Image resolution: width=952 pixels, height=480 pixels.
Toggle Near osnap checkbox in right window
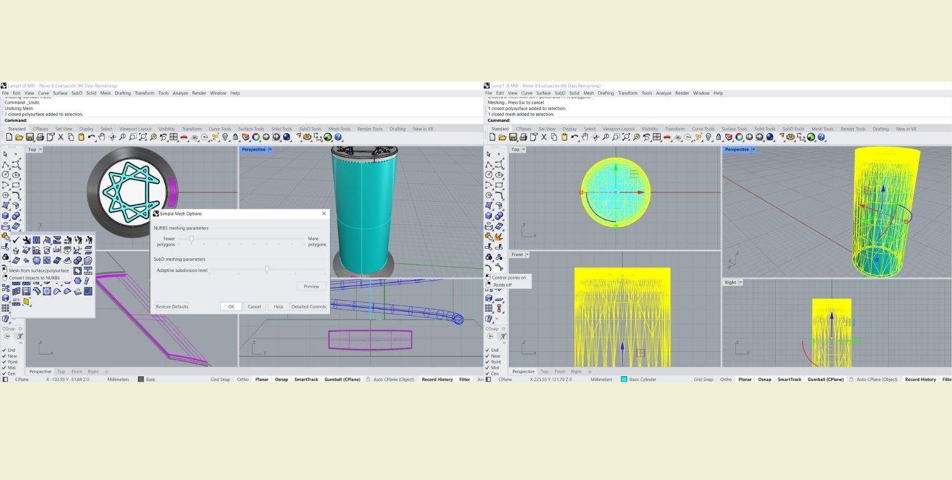(x=488, y=356)
